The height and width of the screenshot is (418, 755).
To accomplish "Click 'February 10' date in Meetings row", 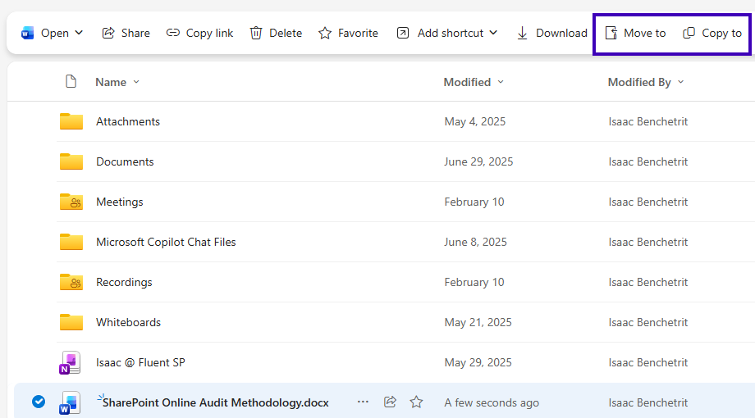I will tap(474, 202).
